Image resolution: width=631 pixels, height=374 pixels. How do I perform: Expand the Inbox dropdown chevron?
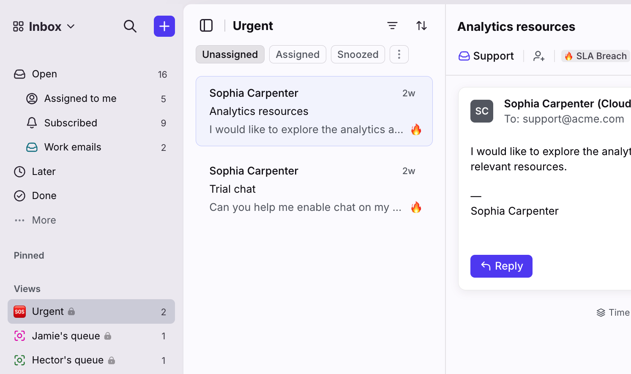[71, 26]
